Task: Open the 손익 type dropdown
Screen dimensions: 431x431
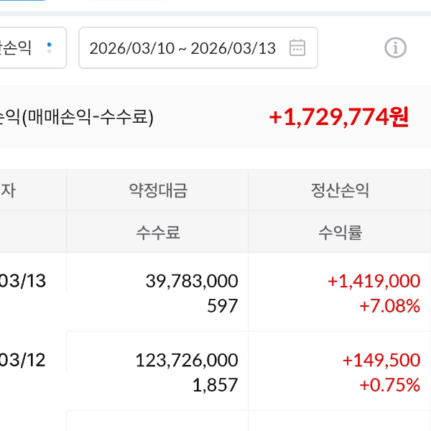Action: pyautogui.click(x=32, y=48)
